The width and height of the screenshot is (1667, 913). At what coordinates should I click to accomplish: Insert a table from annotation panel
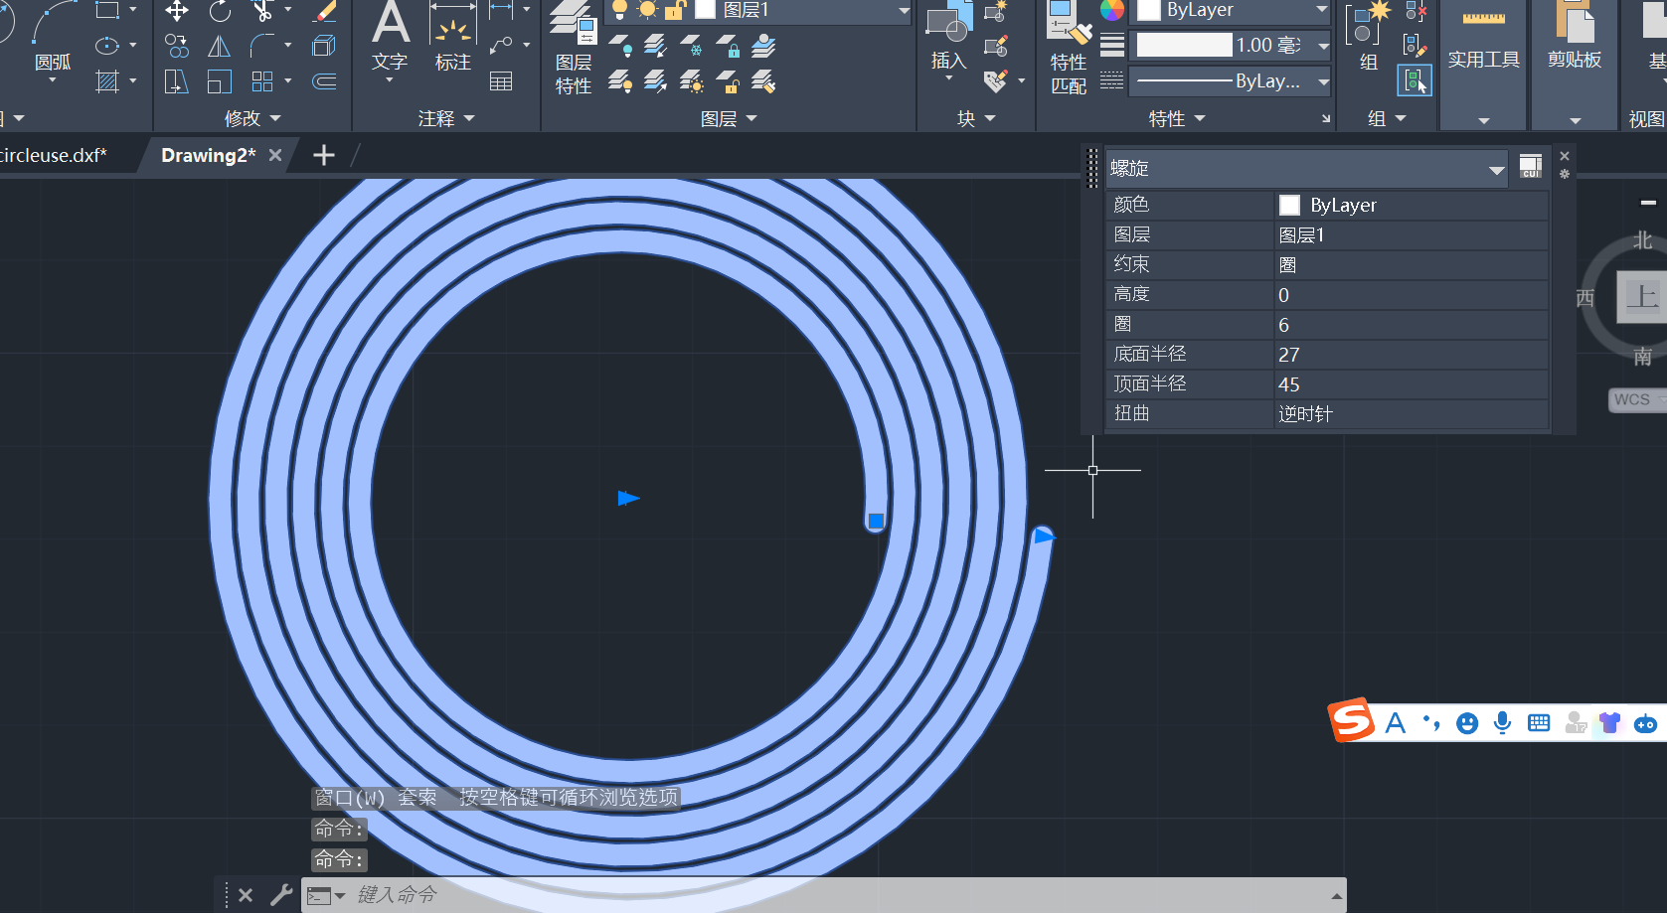click(501, 81)
